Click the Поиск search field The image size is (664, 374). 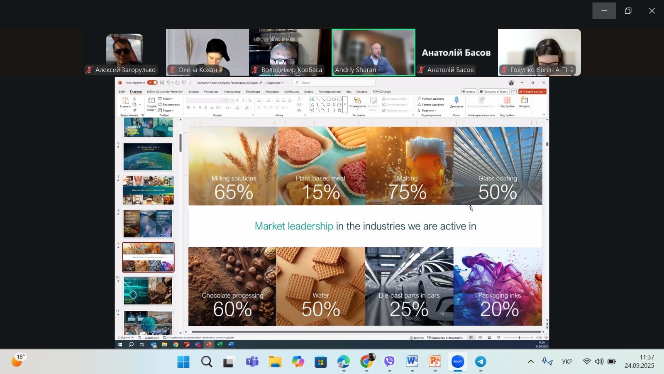334,83
